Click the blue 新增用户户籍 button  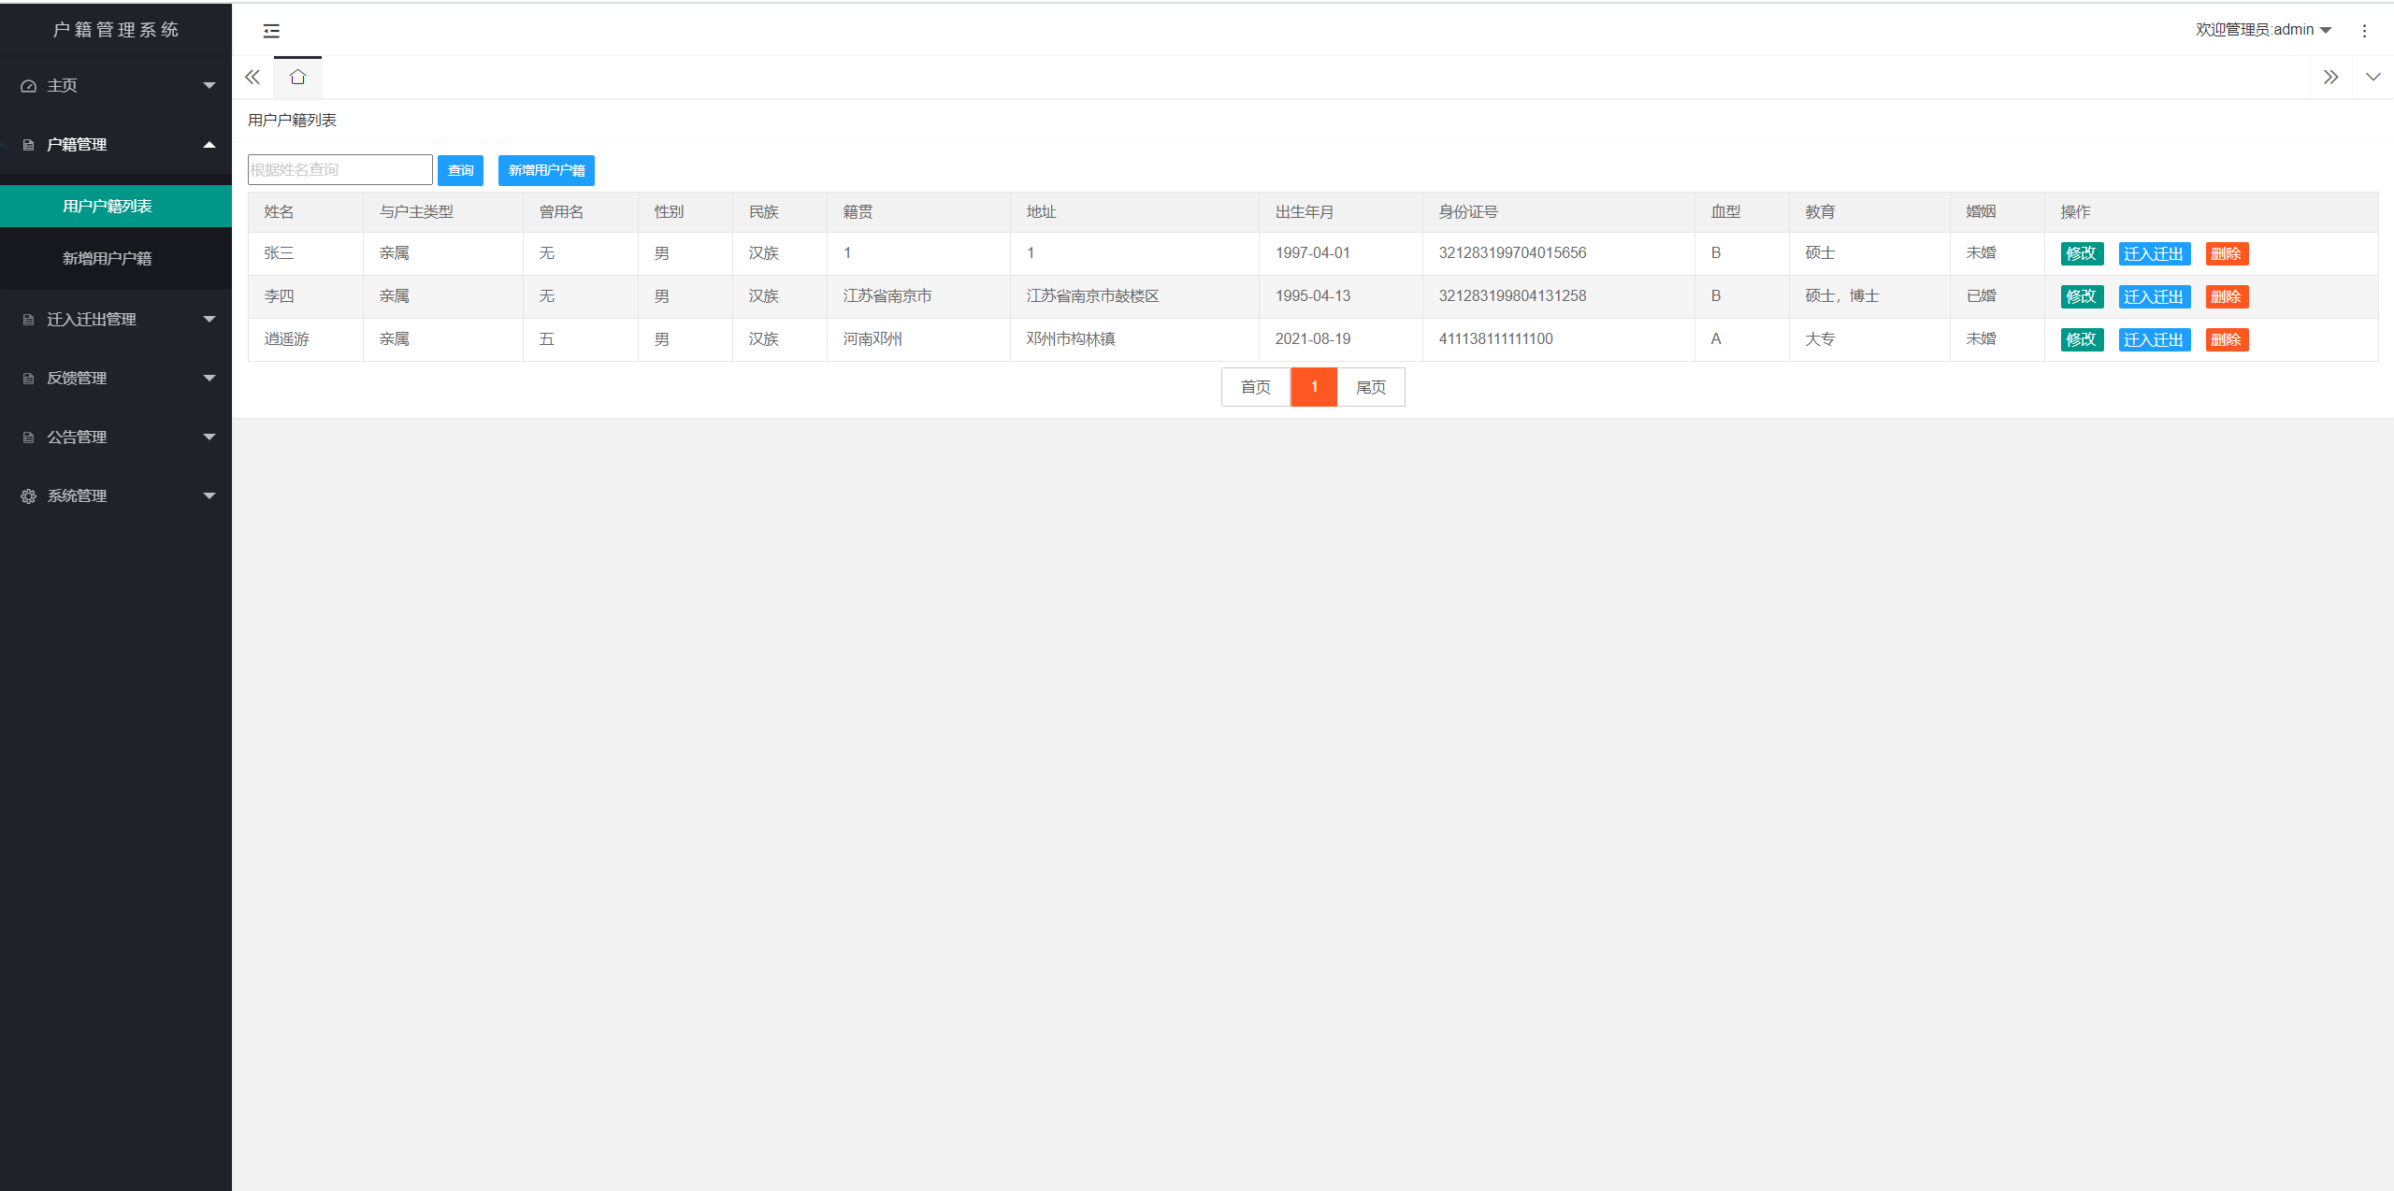point(546,170)
